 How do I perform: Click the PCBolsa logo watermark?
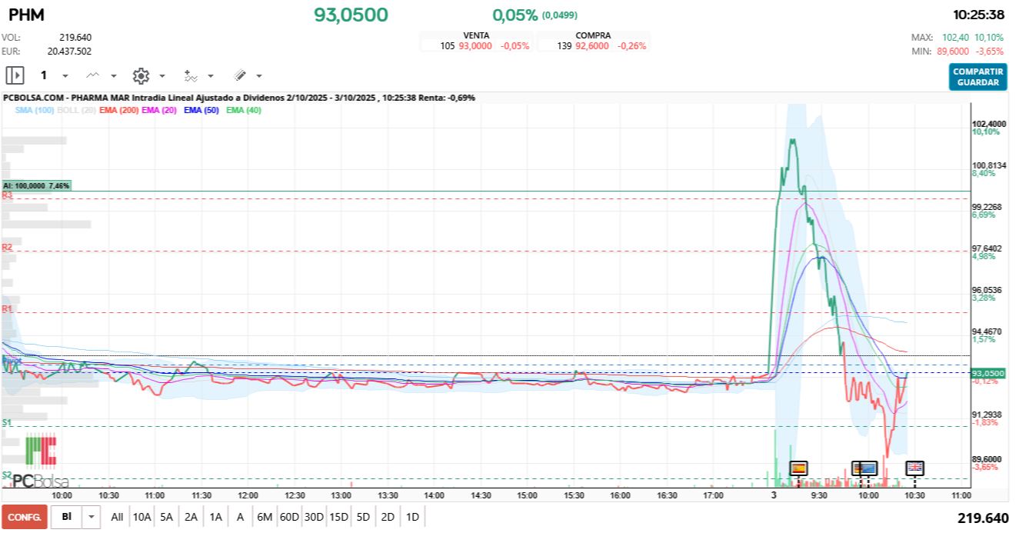pos(42,462)
